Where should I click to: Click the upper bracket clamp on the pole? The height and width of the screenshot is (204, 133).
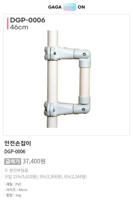53,53
